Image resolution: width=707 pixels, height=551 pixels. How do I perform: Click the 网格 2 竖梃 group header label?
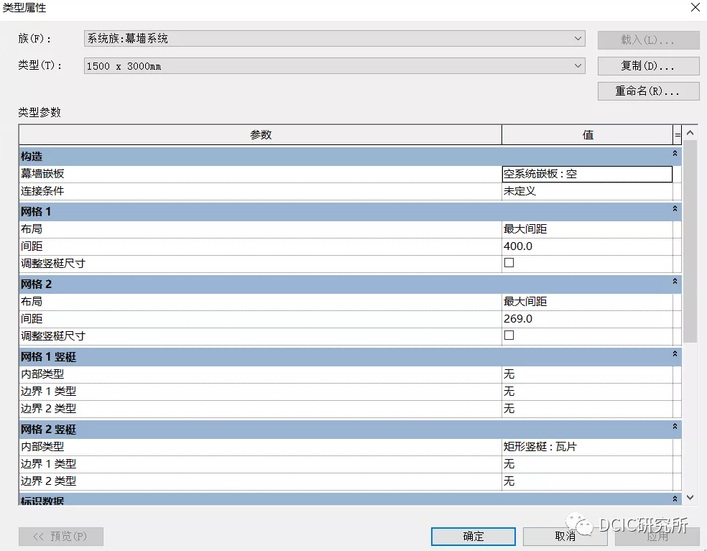(48, 430)
